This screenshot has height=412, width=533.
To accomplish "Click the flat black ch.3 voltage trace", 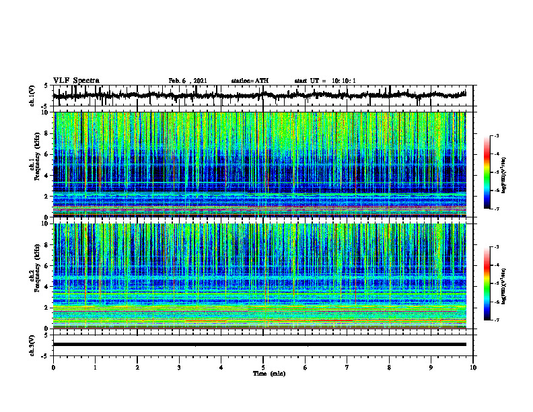I will point(260,345).
